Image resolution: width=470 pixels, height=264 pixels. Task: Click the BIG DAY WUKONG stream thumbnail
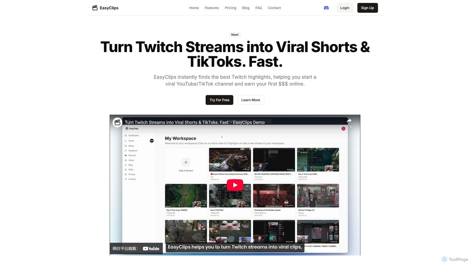pos(274,159)
